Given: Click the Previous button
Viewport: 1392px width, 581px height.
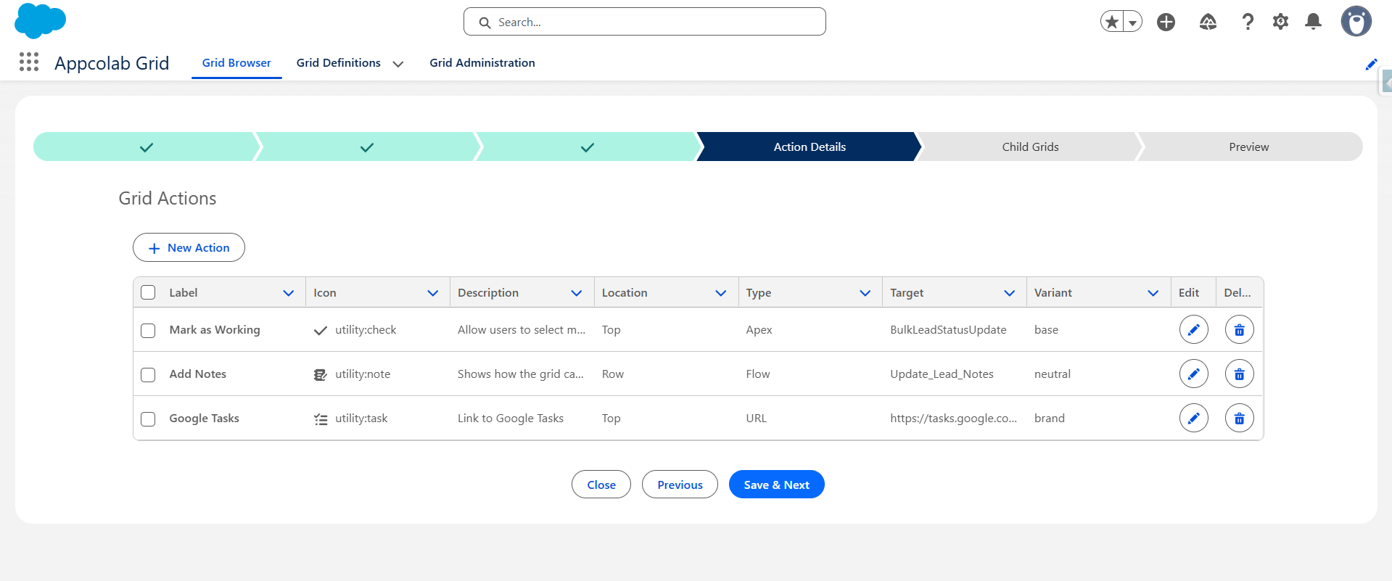Looking at the screenshot, I should [x=680, y=485].
